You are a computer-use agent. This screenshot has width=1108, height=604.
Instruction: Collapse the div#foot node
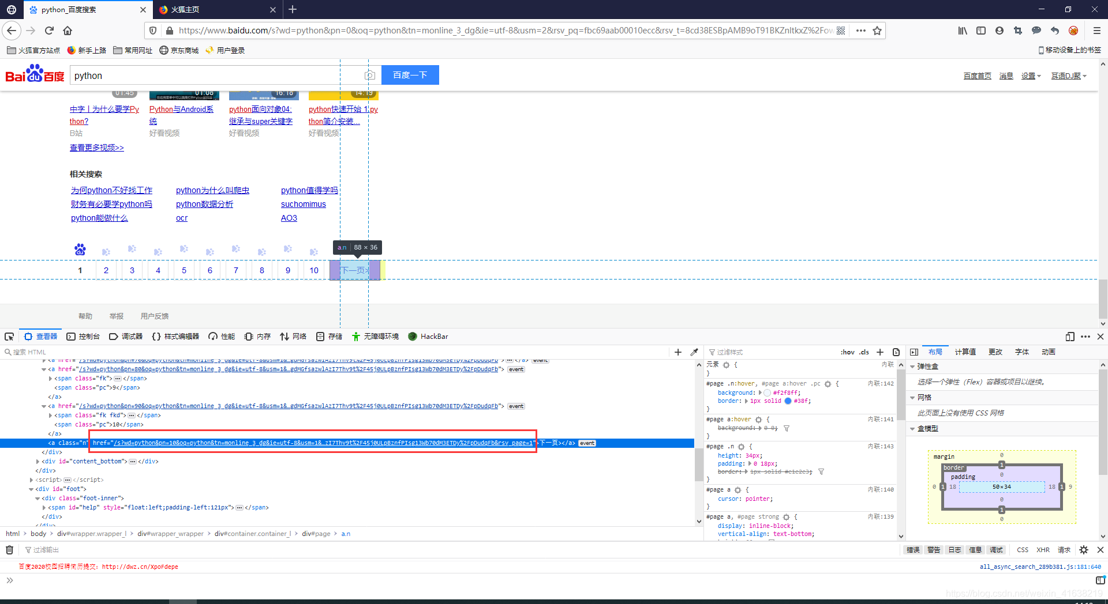[32, 489]
